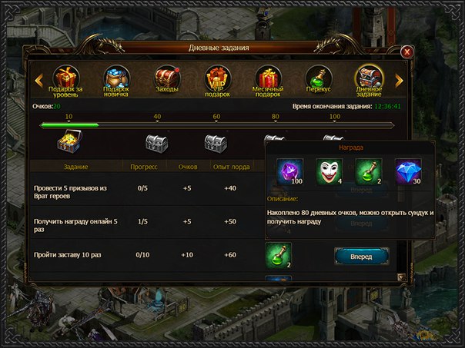Click the scroll-down arrow in the task list
The width and height of the screenshot is (465, 348).
coord(401,277)
